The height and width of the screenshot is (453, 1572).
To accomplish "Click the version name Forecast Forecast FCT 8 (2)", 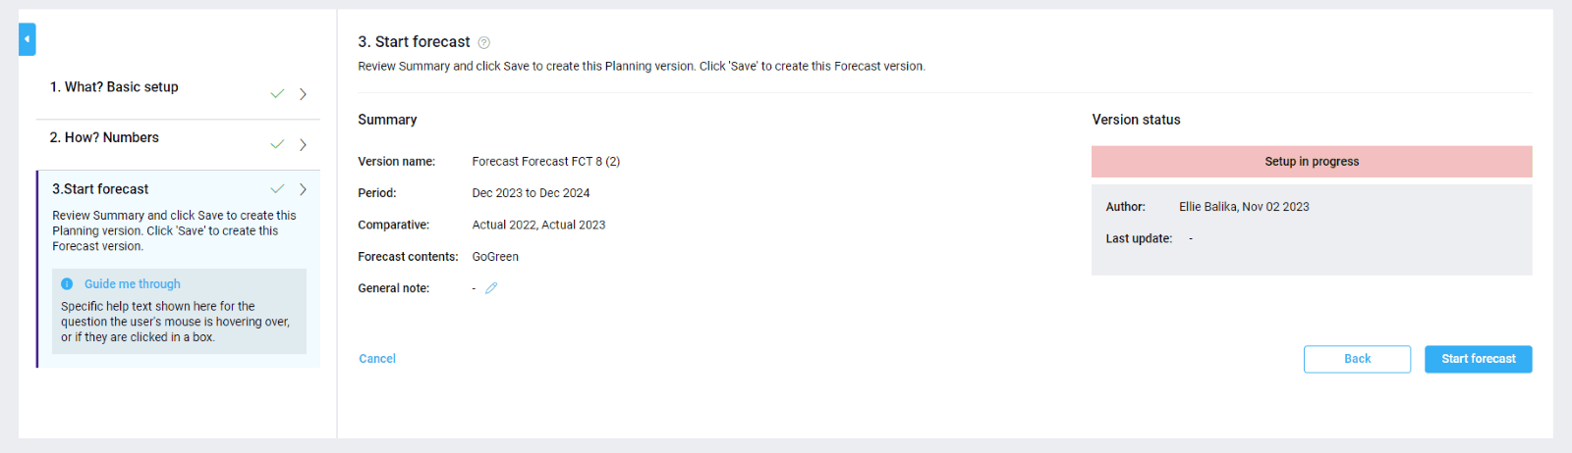I will point(545,162).
